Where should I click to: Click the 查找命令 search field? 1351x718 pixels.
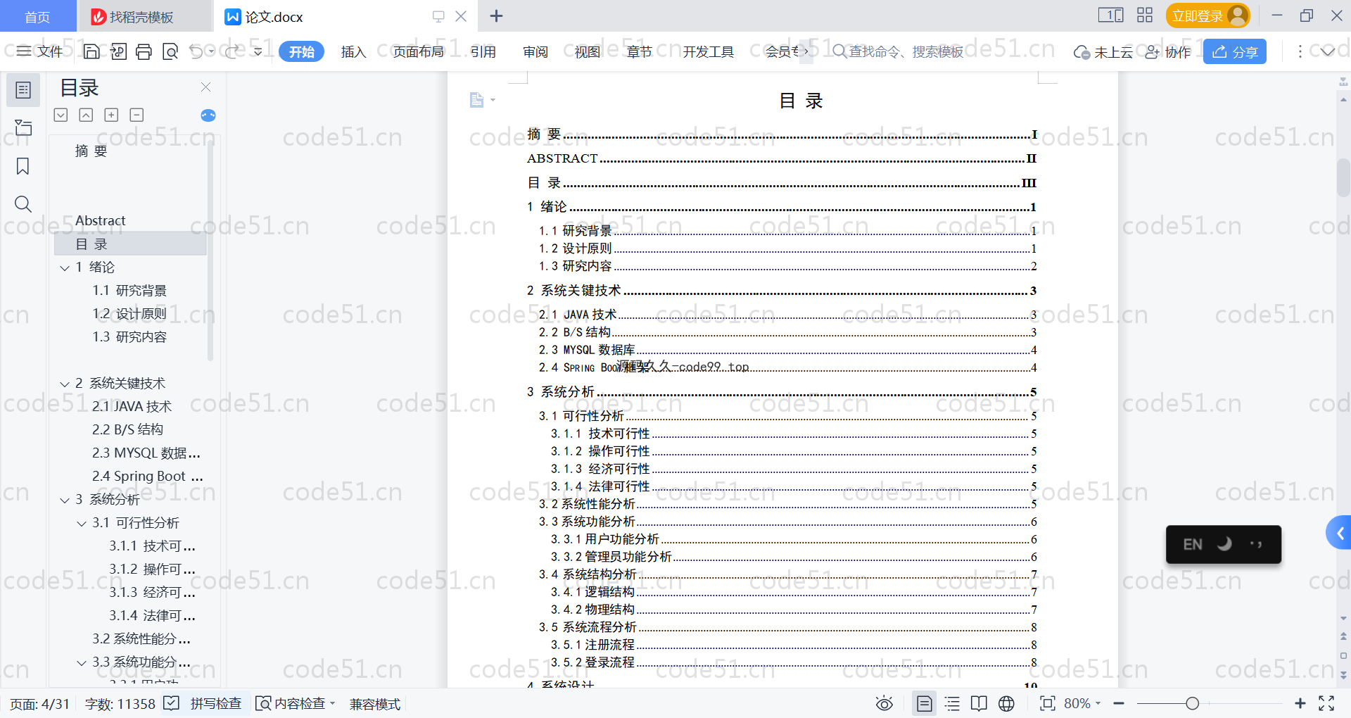pyautogui.click(x=898, y=51)
